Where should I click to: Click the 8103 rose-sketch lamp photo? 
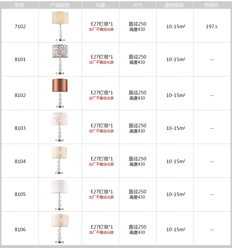59,127
